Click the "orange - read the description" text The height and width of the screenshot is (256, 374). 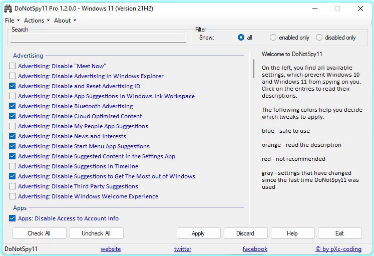tap(301, 145)
